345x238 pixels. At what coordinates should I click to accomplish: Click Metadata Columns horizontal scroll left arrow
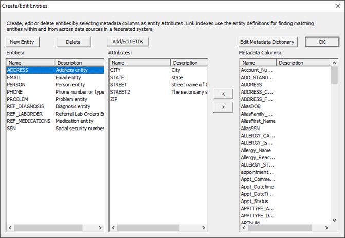tap(244, 228)
